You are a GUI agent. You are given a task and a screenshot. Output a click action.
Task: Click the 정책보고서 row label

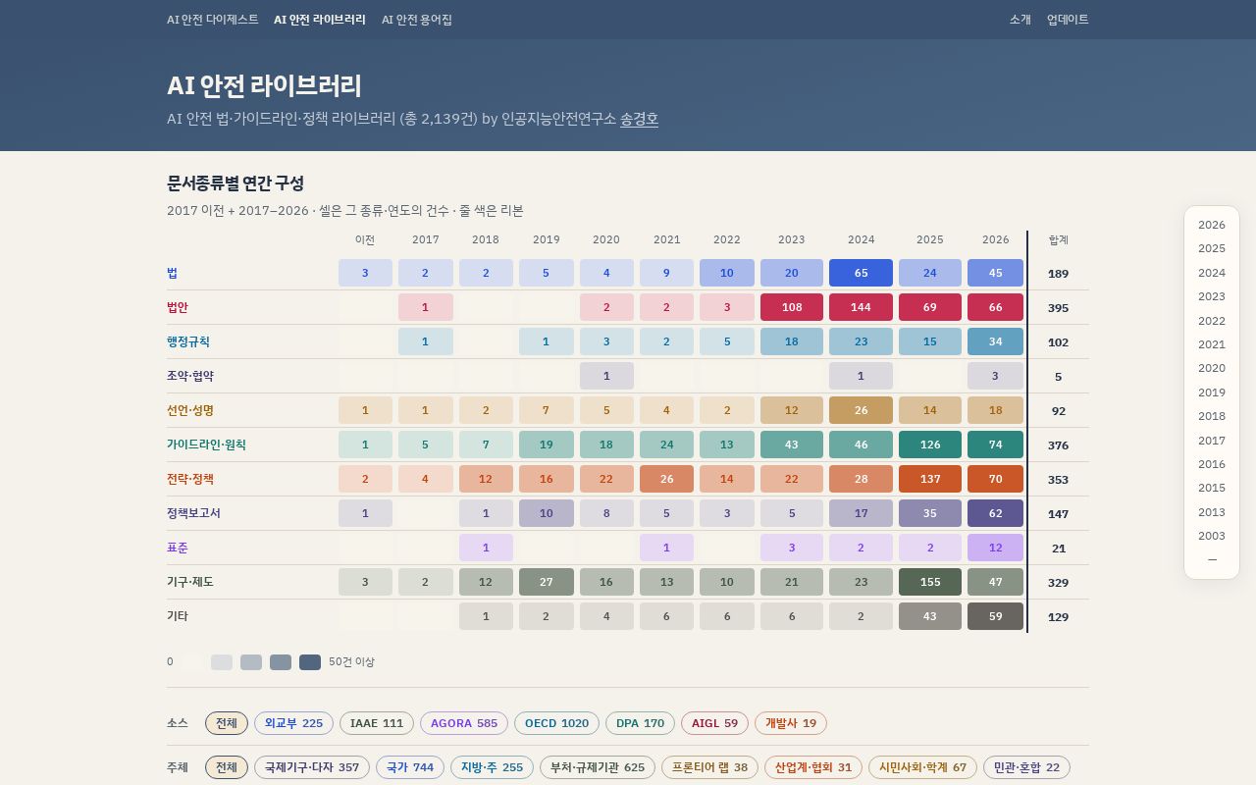coord(194,513)
